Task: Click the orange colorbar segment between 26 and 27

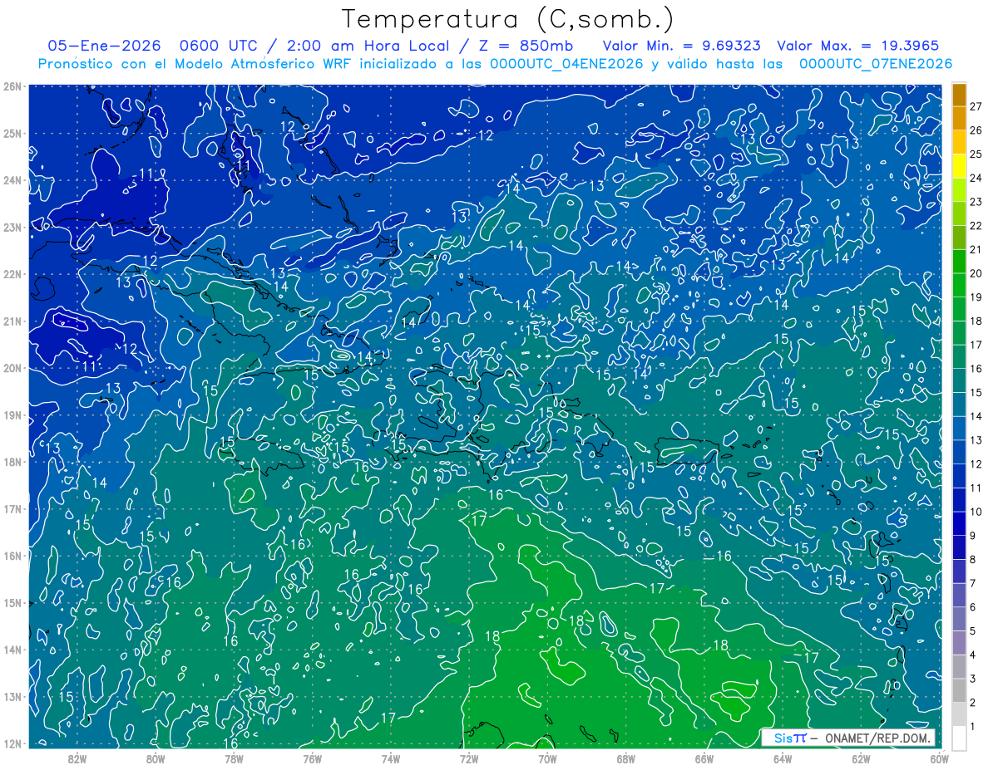Action: (x=960, y=118)
